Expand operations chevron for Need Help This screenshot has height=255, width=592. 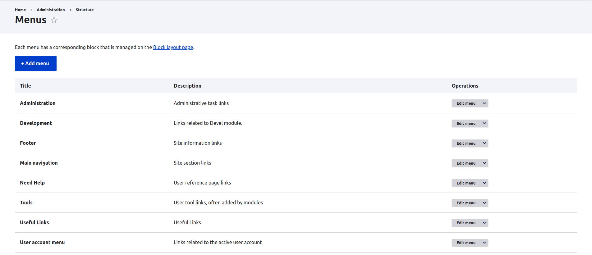pyautogui.click(x=484, y=183)
